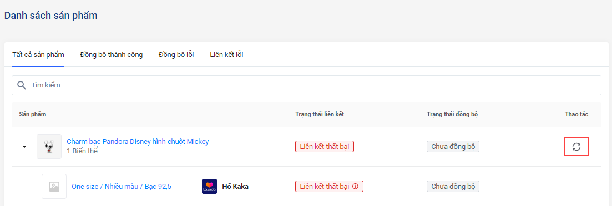The width and height of the screenshot is (612, 206).
Task: Open the Mickey charm product thumbnail
Action: tap(49, 146)
